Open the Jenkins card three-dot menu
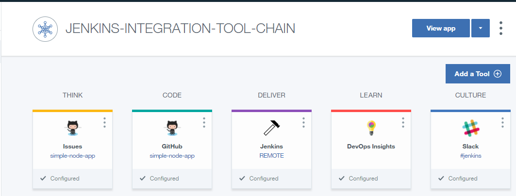Image resolution: width=516 pixels, height=196 pixels. tap(303, 122)
